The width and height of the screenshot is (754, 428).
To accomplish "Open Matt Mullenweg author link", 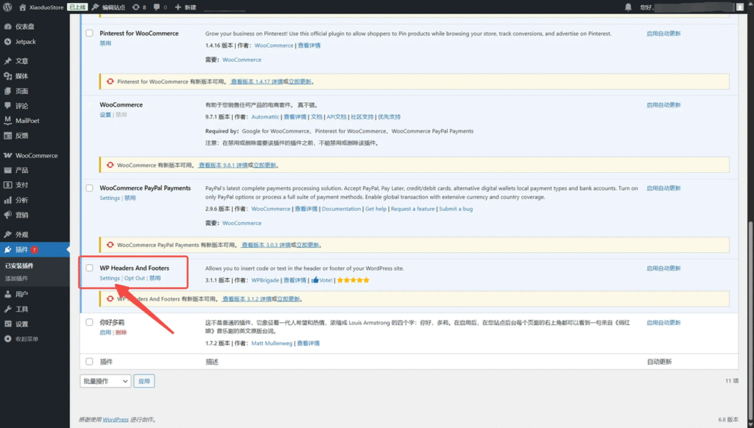I will 272,343.
